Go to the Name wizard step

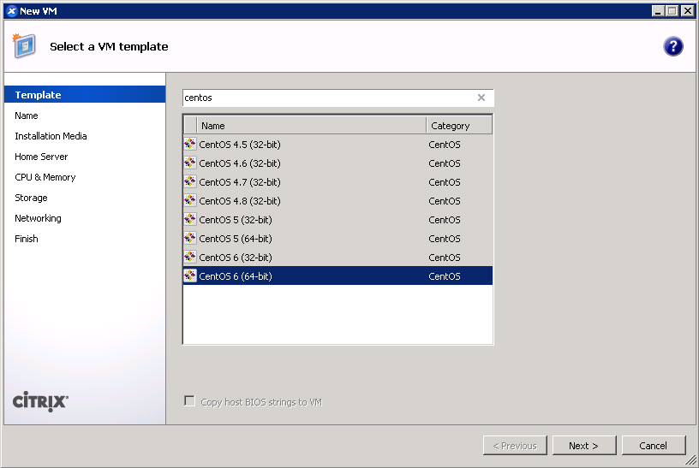(27, 116)
